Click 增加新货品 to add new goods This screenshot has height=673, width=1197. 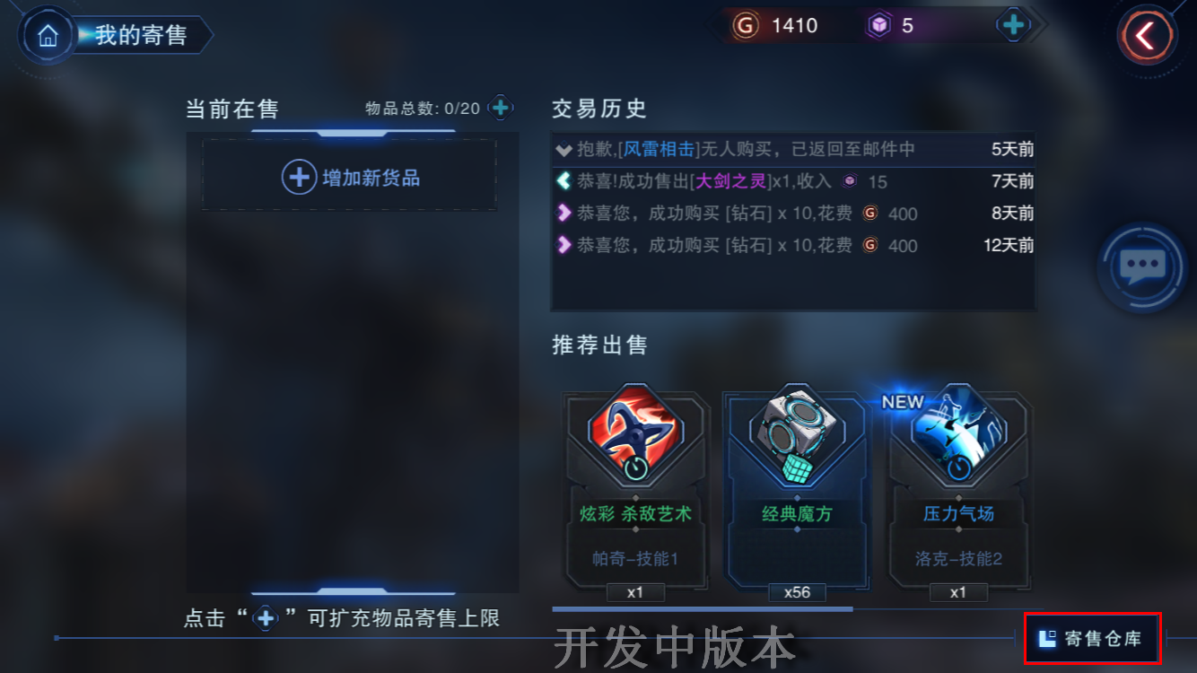click(x=350, y=177)
